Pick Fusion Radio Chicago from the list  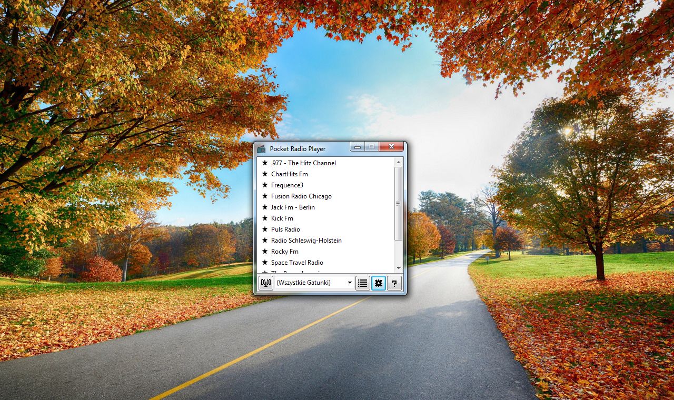pyautogui.click(x=325, y=196)
